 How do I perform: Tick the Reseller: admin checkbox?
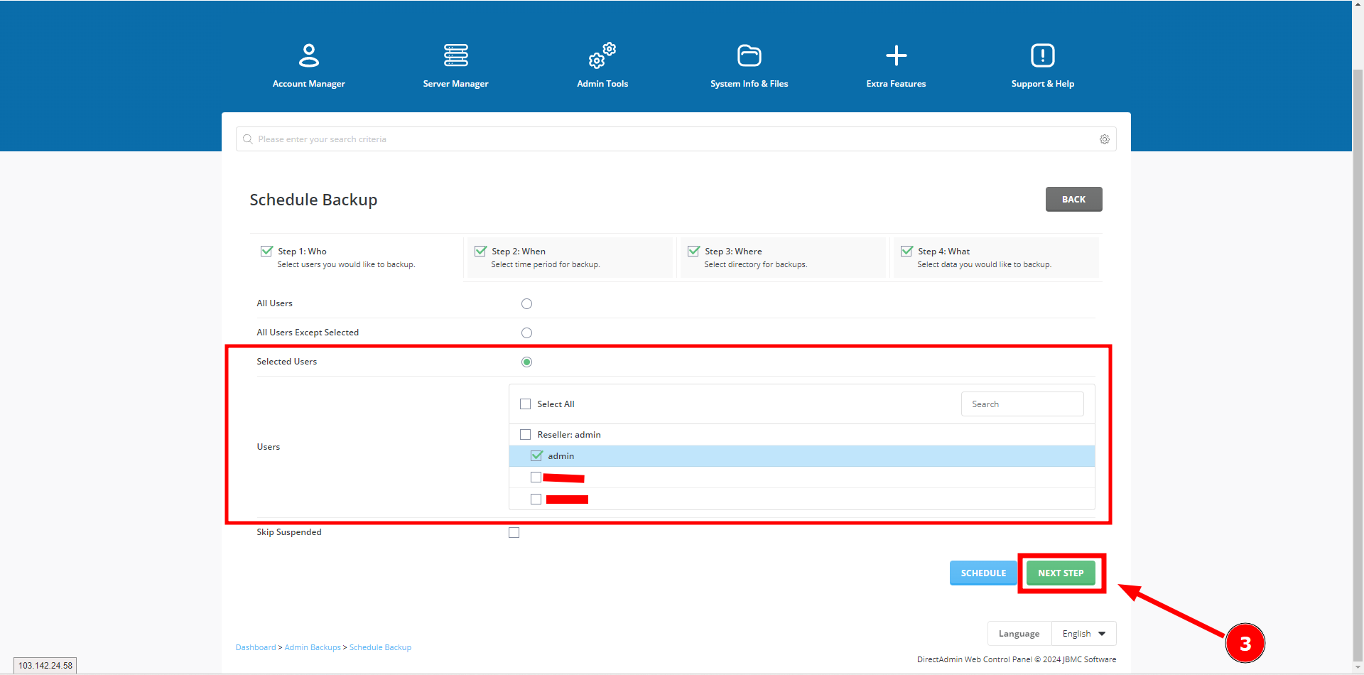pyautogui.click(x=525, y=435)
